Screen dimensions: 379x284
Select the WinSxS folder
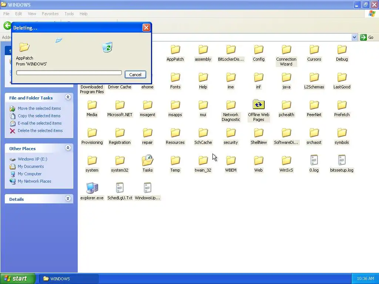(286, 164)
